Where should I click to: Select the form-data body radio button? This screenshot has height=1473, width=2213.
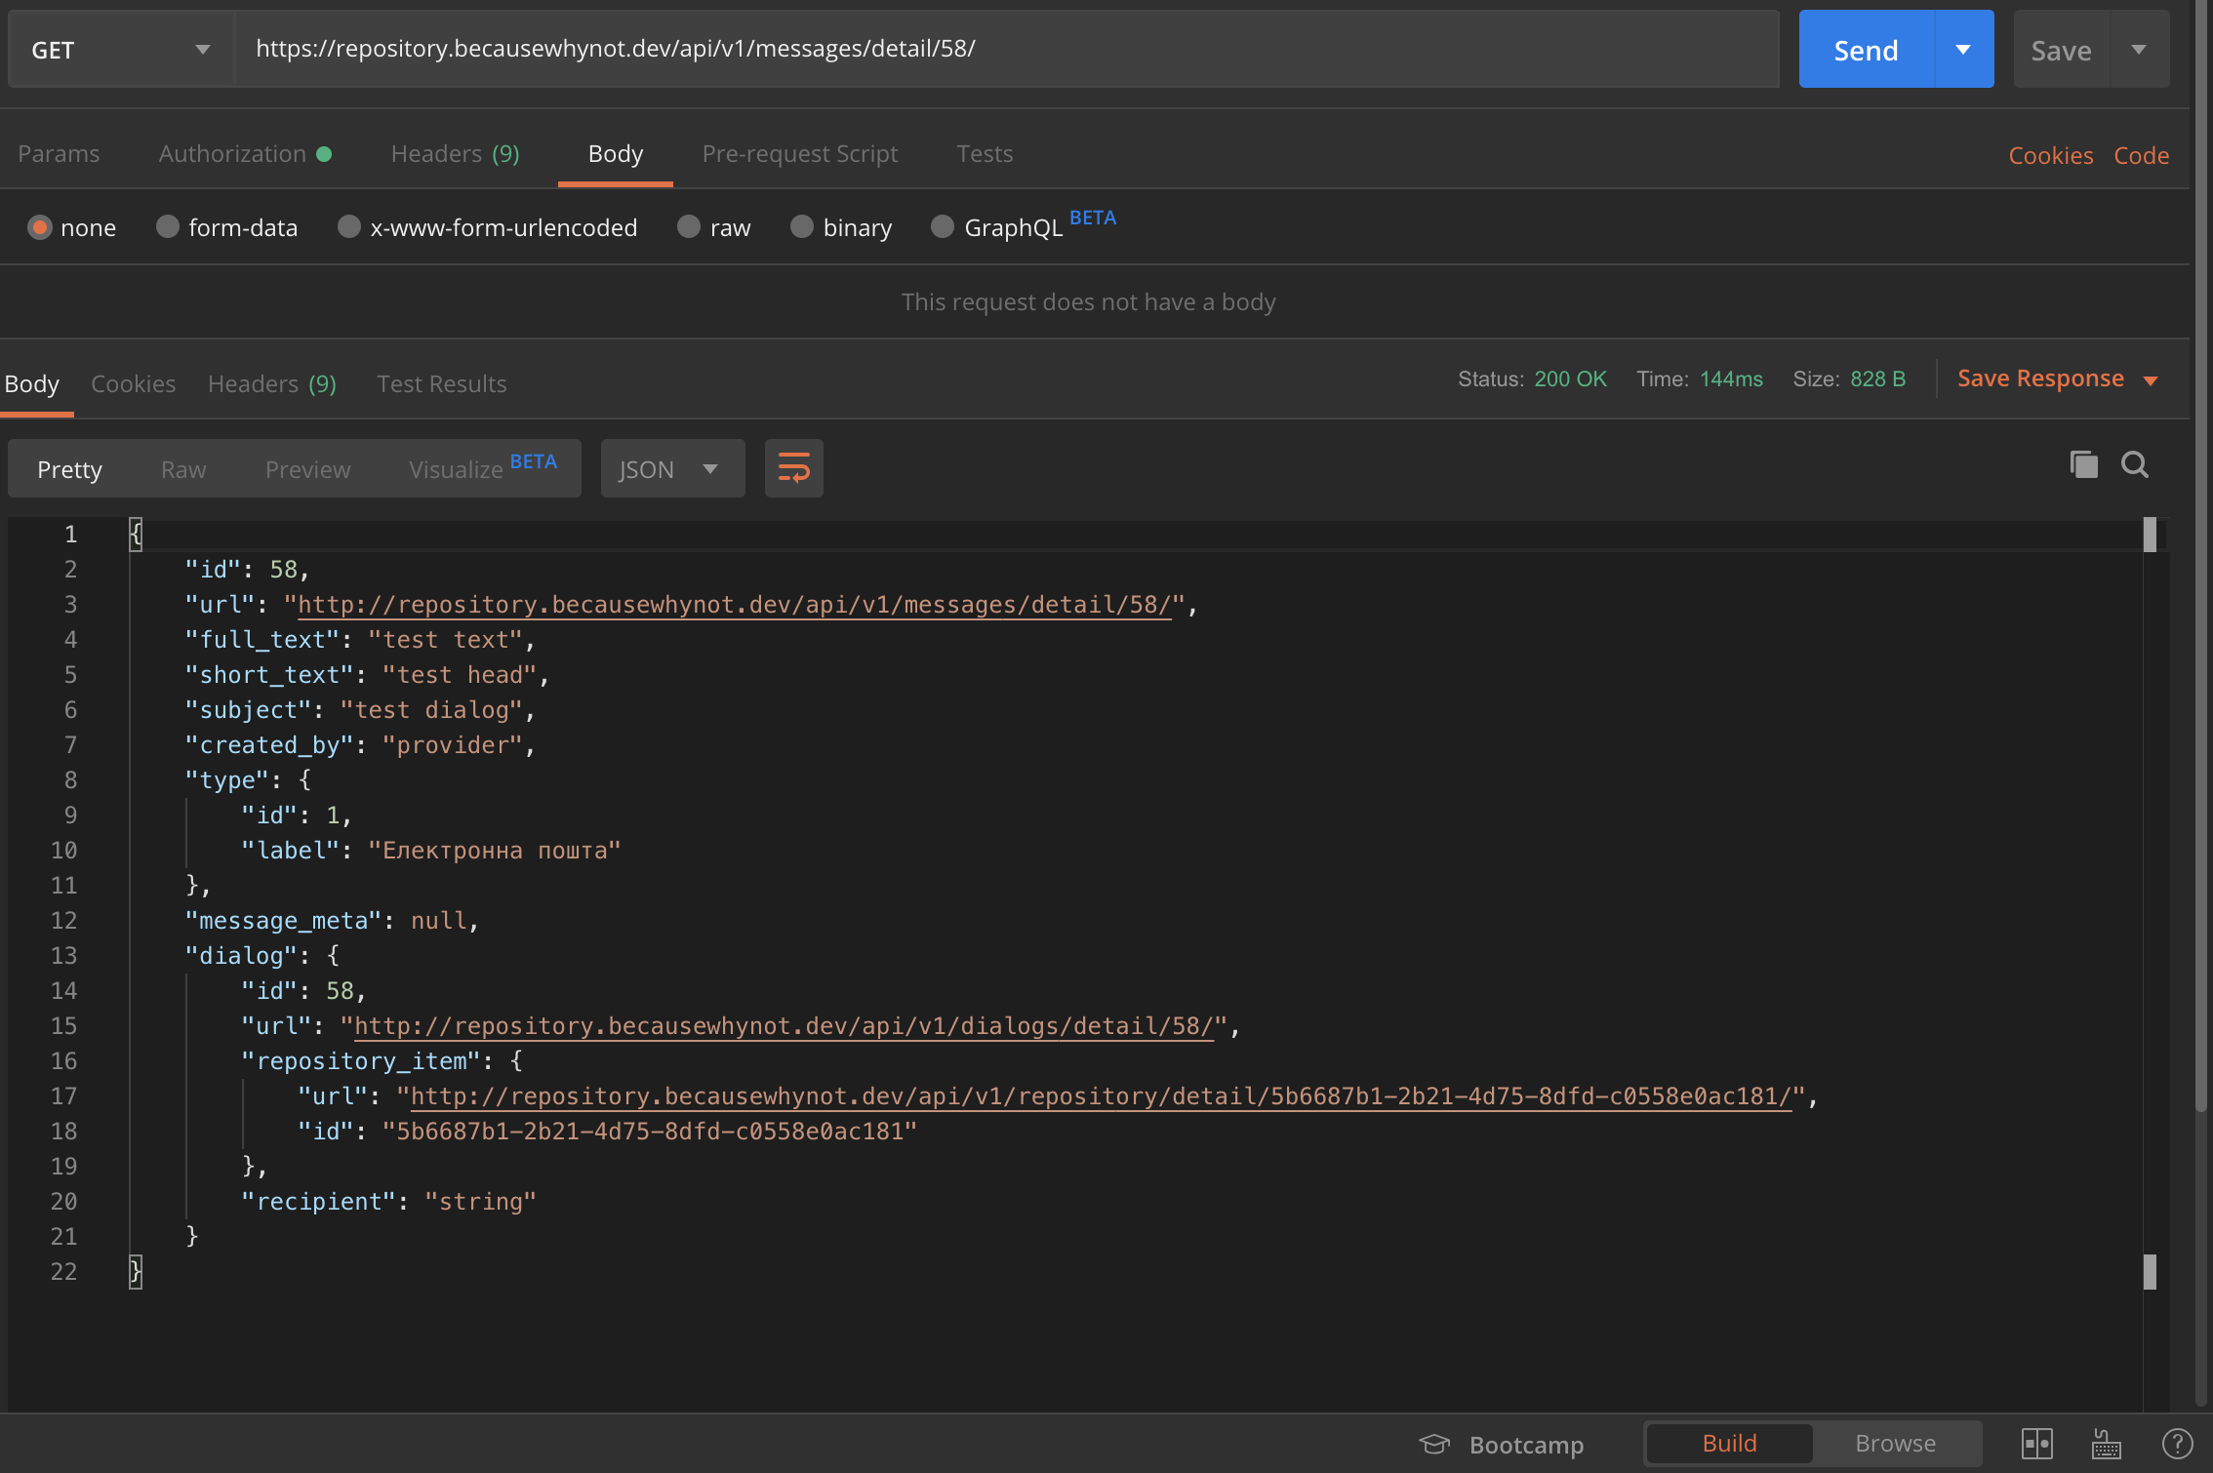168,227
